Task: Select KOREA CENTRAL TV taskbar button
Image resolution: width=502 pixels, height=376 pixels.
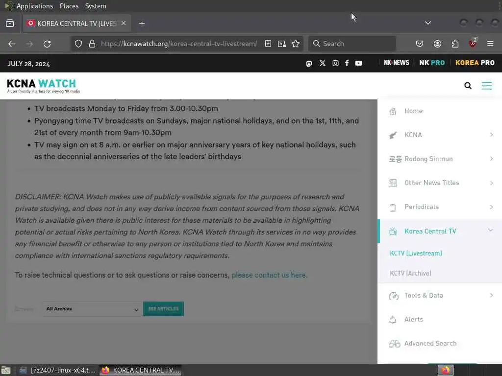Action: 141,370
